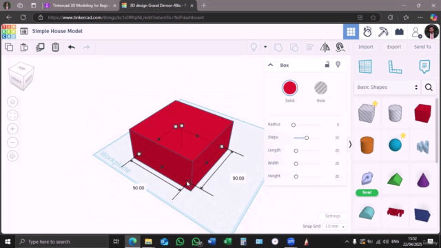Select the Workplane tool
Viewport: 441px width, 248px height.
tap(365, 67)
